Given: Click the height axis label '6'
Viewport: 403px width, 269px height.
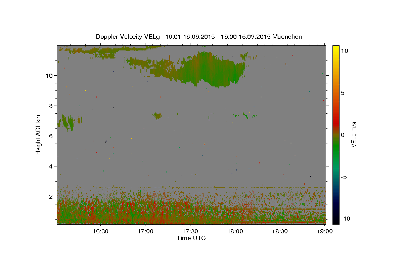Looking at the screenshot, I should pos(51,136).
